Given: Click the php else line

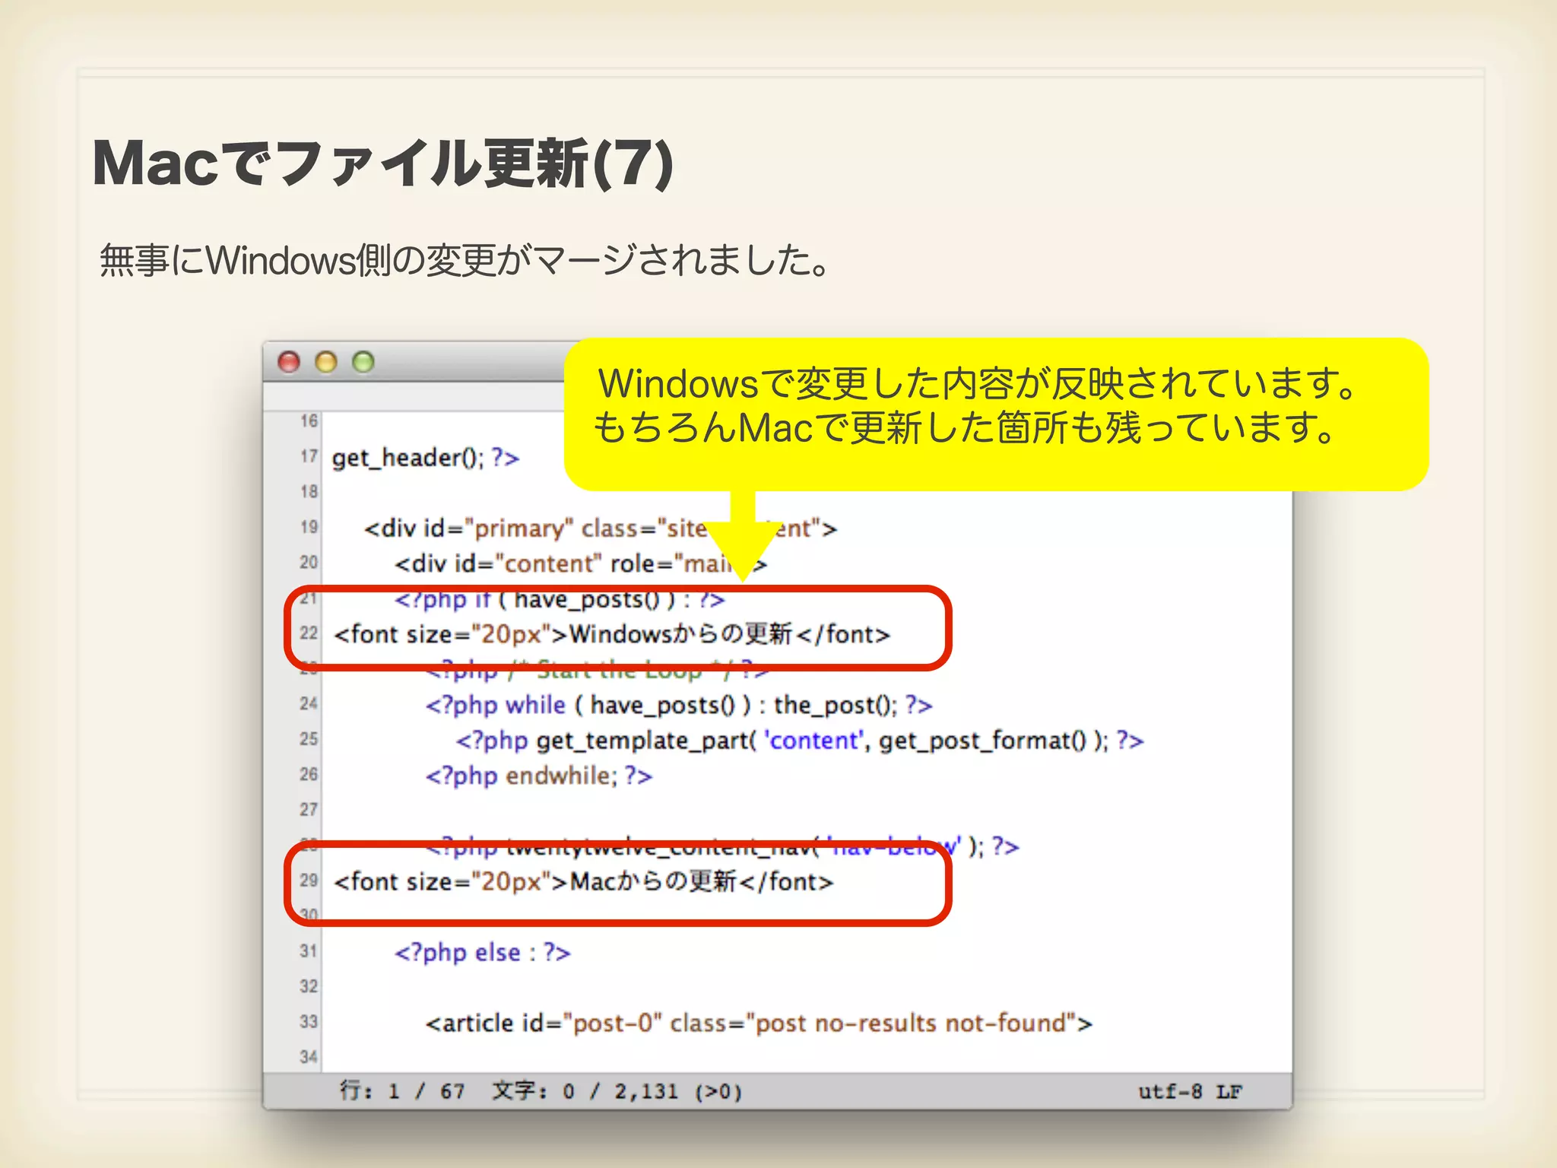Looking at the screenshot, I should [482, 953].
